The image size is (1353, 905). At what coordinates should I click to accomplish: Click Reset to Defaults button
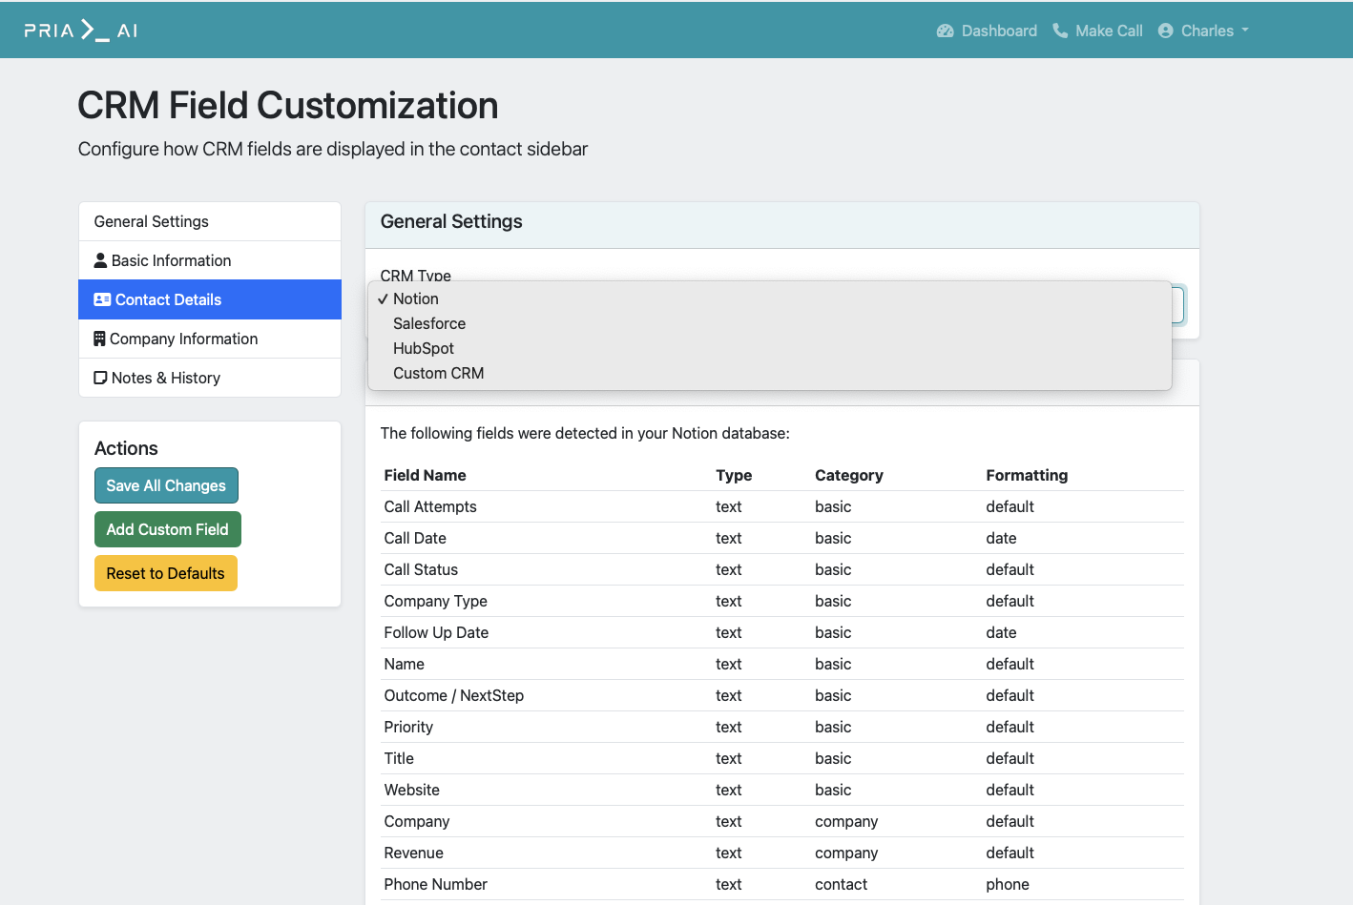coord(165,573)
